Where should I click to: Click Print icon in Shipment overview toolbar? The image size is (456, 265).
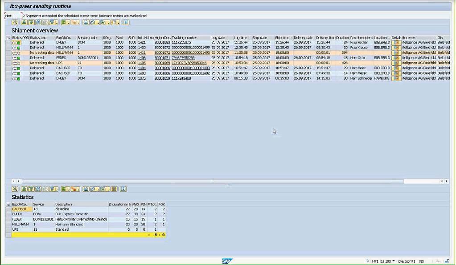point(86,22)
